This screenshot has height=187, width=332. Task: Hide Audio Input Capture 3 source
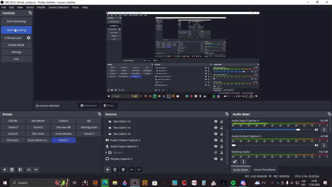pos(215,146)
